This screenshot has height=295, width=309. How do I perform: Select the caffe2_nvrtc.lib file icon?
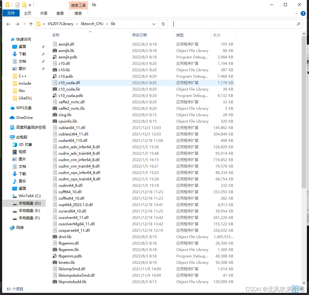pyautogui.click(x=55, y=108)
